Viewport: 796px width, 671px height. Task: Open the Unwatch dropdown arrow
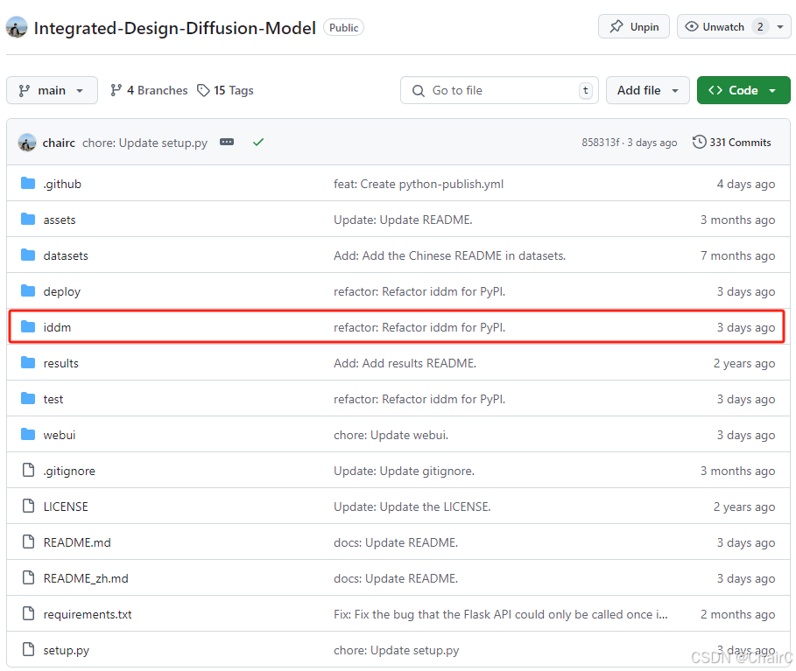[x=779, y=27]
